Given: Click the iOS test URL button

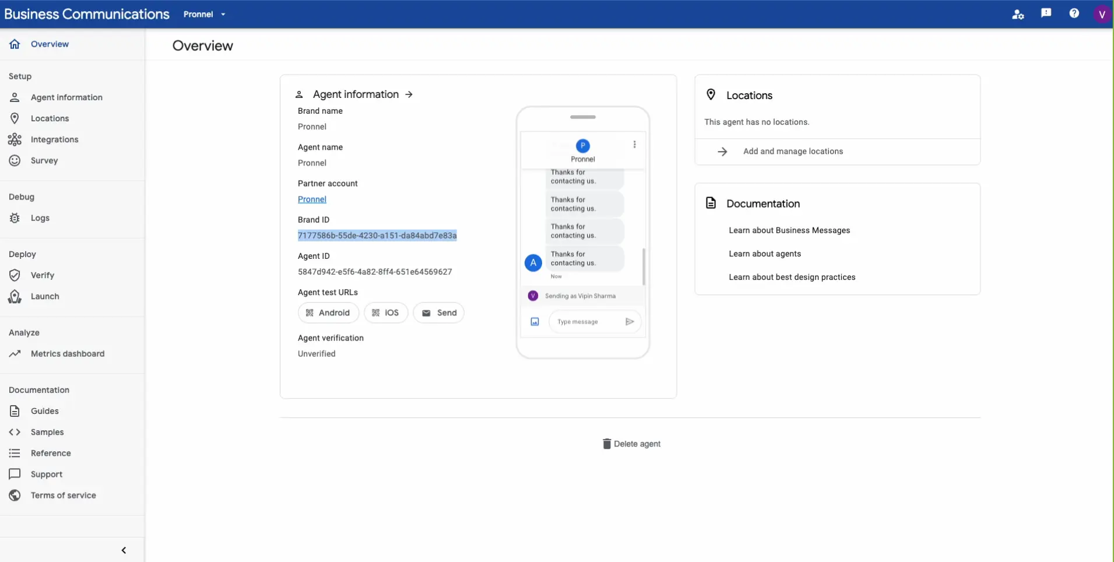Looking at the screenshot, I should click(386, 313).
